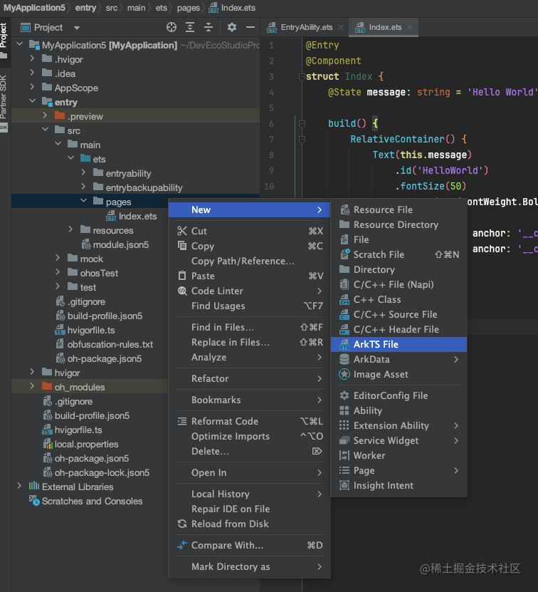
Task: Select Find in Files... entry
Action: (249, 327)
